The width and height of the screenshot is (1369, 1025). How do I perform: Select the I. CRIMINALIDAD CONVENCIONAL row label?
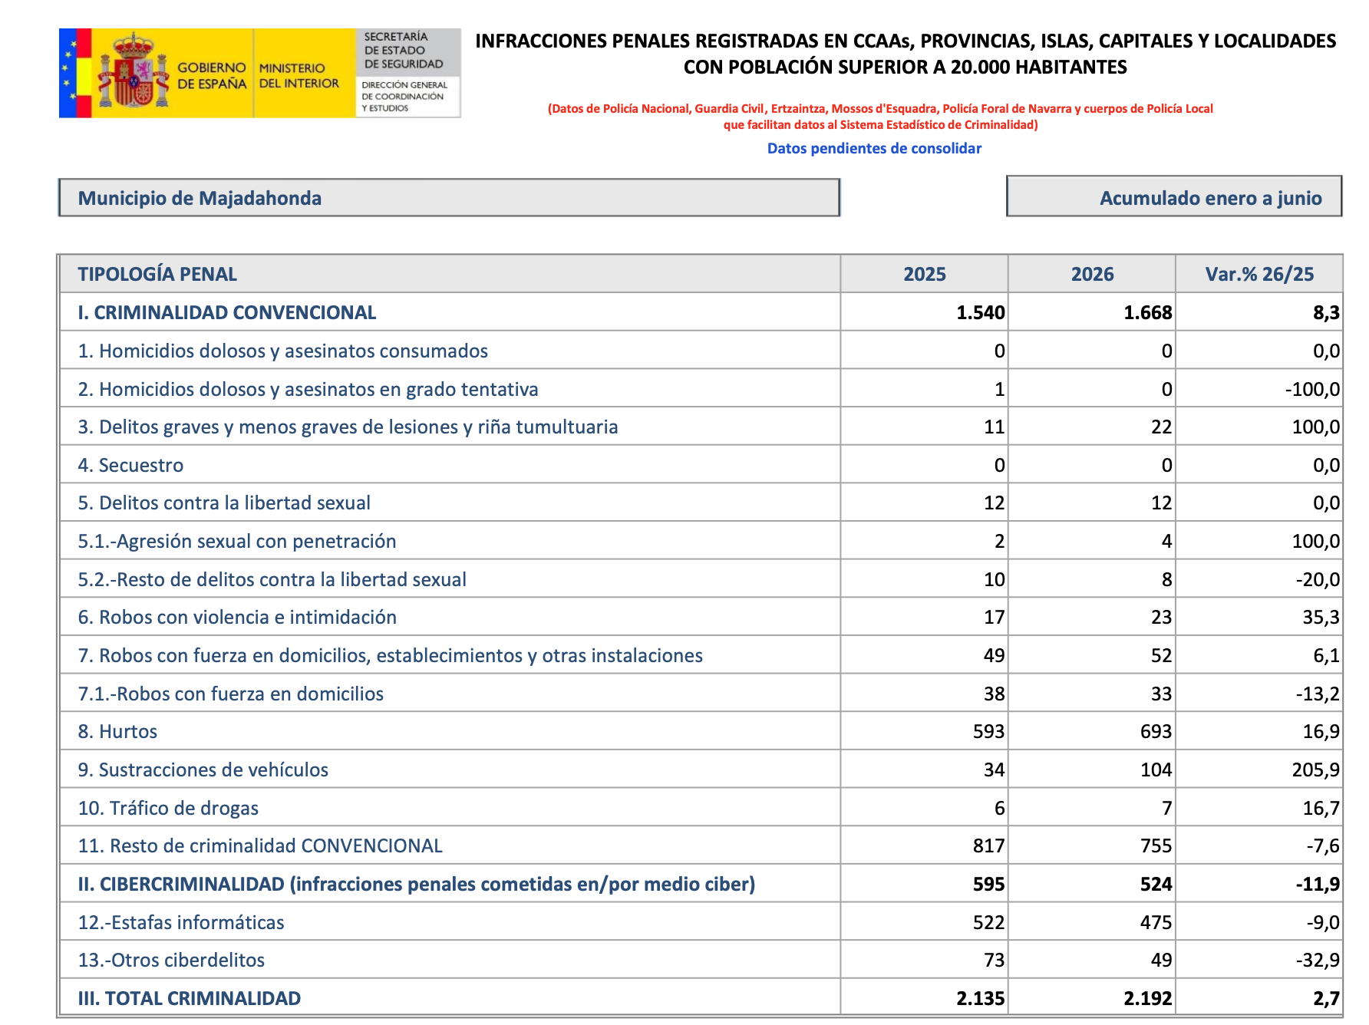tap(227, 312)
